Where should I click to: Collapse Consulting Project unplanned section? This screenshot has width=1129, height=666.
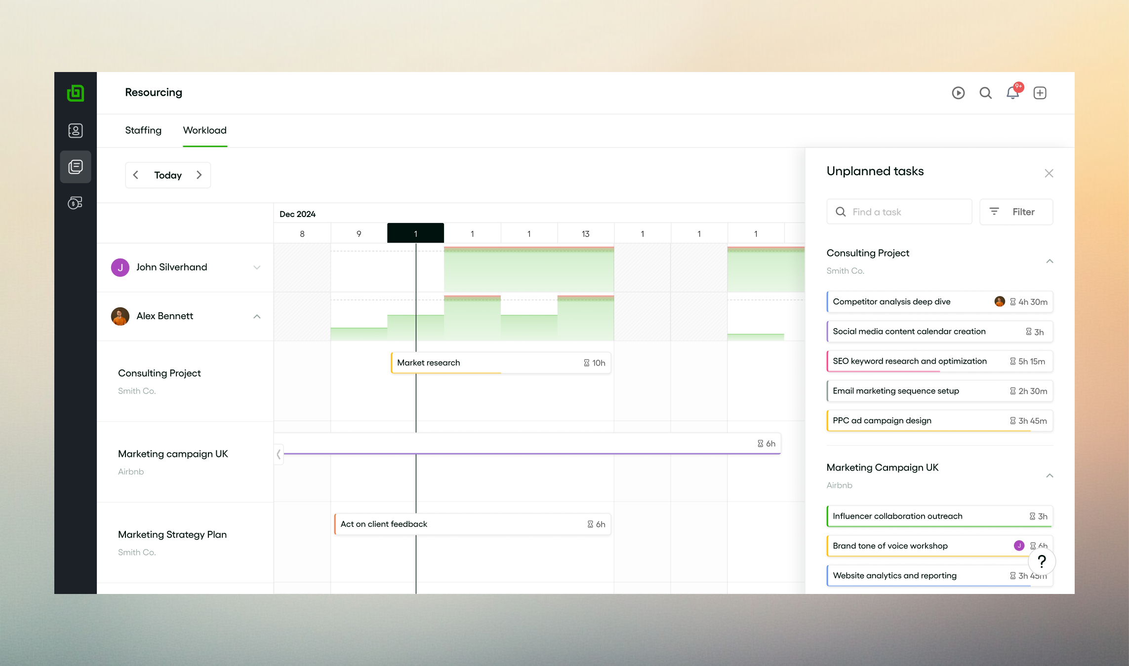pyautogui.click(x=1049, y=261)
